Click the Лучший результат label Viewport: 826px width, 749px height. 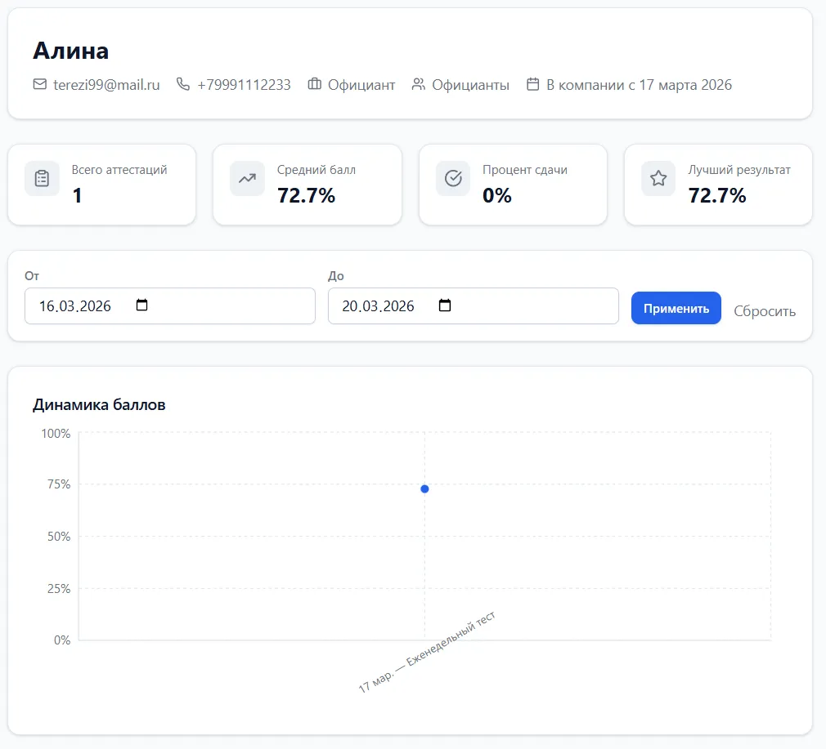point(739,170)
